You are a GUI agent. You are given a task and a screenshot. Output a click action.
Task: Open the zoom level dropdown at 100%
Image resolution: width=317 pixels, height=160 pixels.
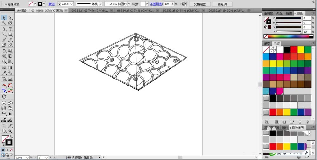click(x=27, y=157)
